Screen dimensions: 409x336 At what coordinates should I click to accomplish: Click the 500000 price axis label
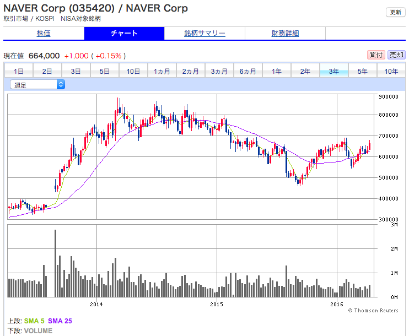tap(389, 178)
